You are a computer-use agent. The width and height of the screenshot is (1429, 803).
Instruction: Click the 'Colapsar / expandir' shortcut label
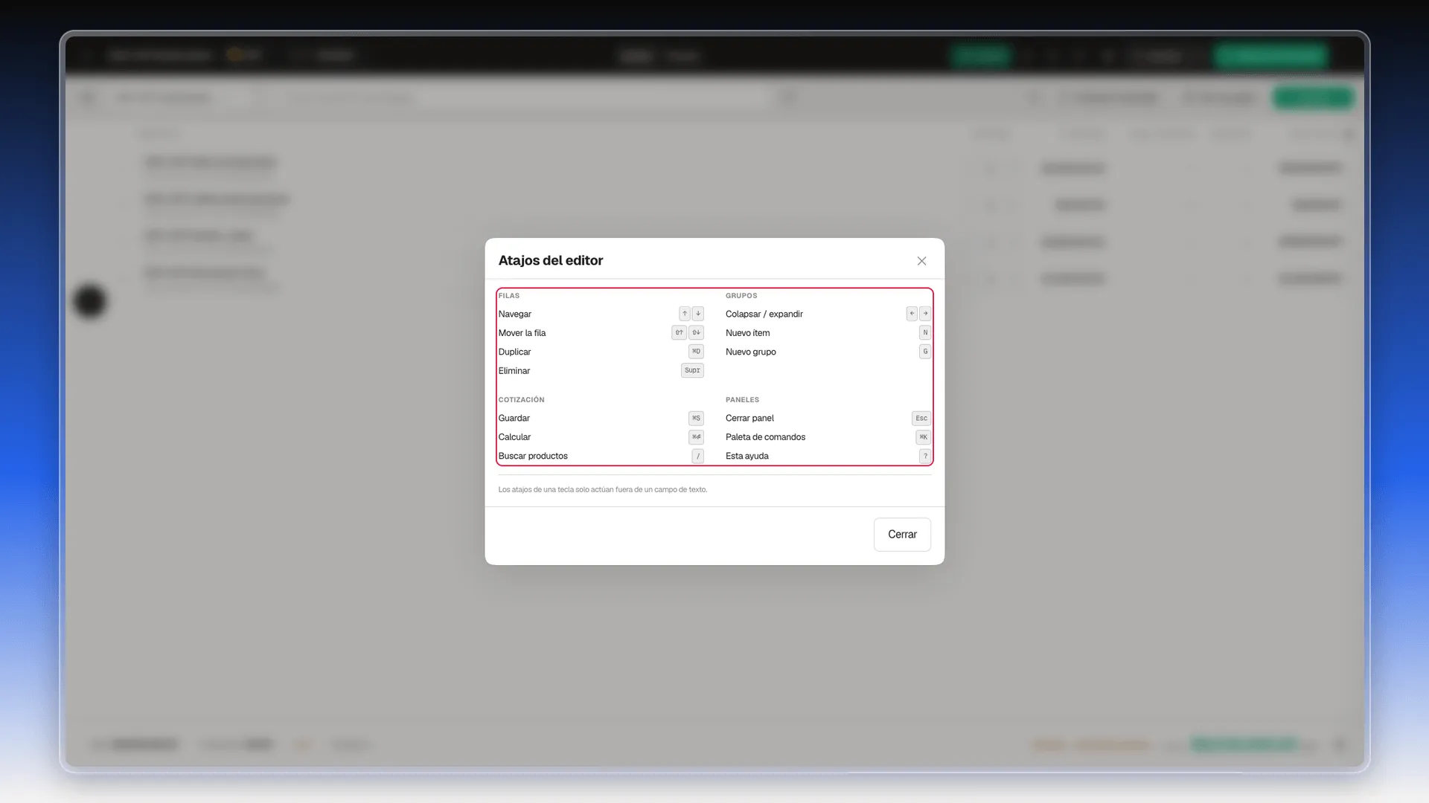(x=764, y=315)
